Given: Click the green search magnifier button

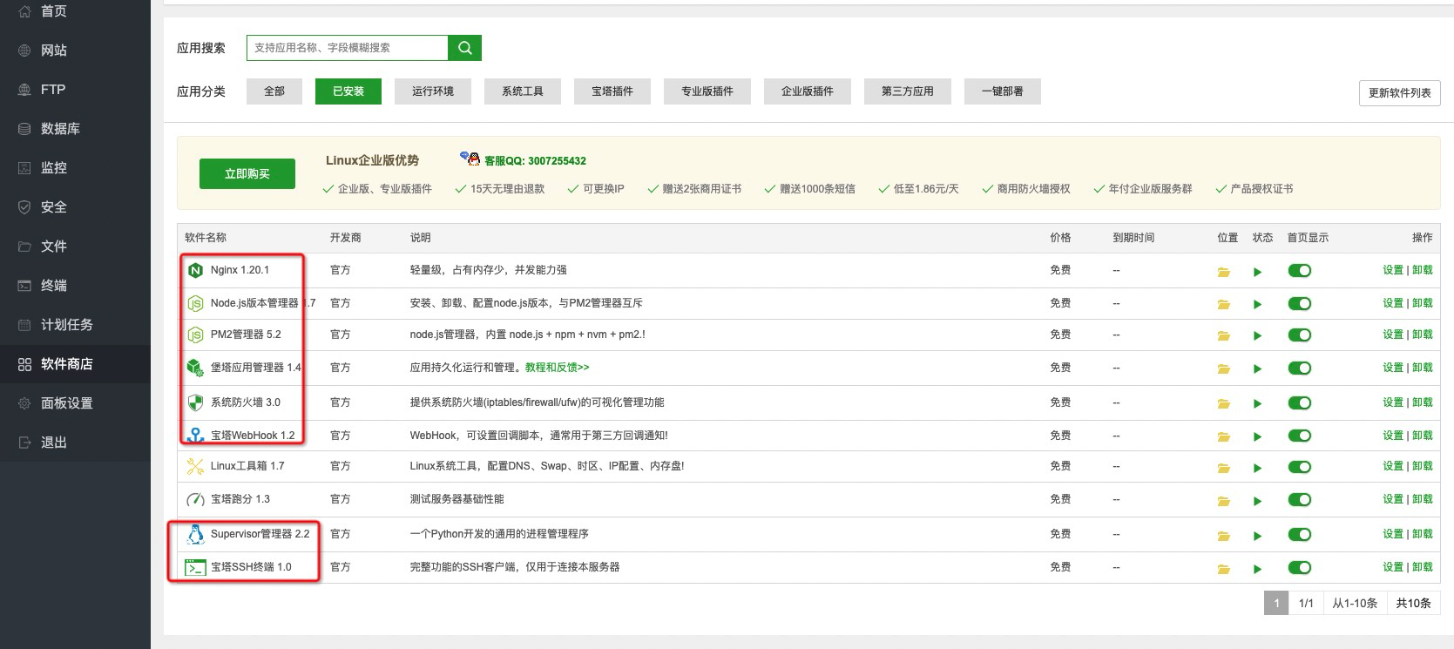Looking at the screenshot, I should click(464, 48).
